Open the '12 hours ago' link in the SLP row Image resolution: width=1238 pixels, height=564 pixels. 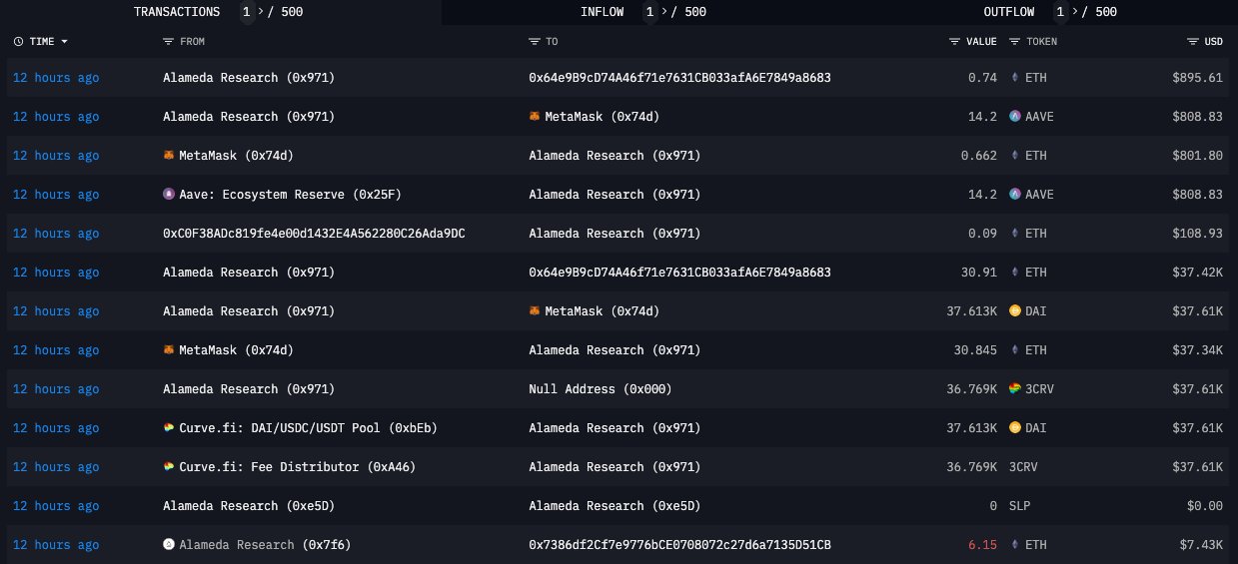pyautogui.click(x=56, y=506)
